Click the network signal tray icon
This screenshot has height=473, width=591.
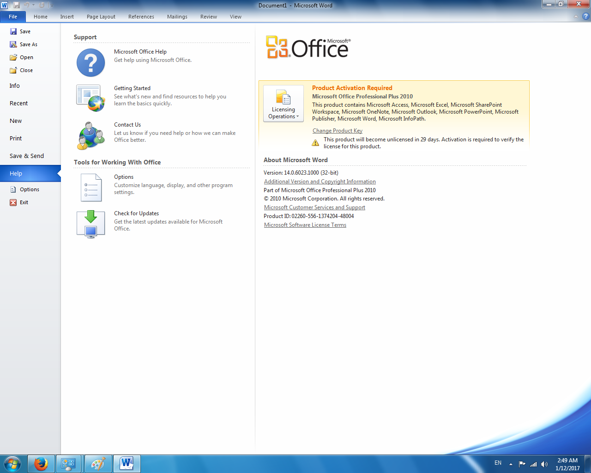(x=533, y=464)
